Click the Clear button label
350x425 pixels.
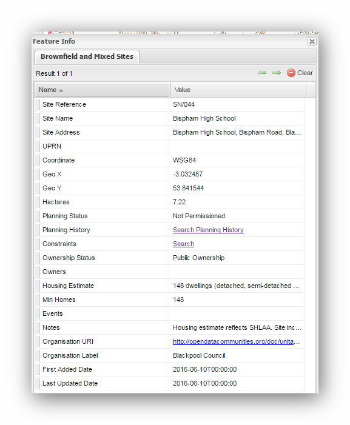pyautogui.click(x=305, y=73)
